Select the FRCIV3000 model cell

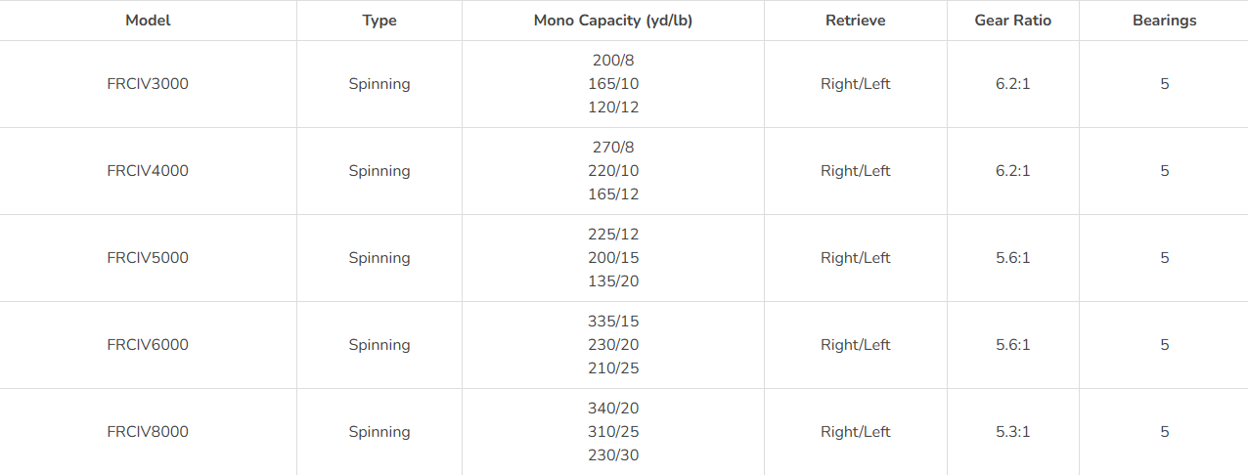[x=148, y=84]
